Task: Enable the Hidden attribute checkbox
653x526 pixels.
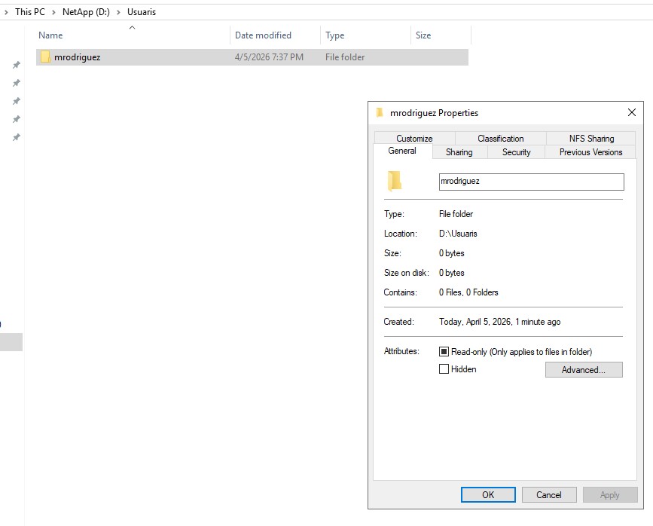Action: click(444, 369)
